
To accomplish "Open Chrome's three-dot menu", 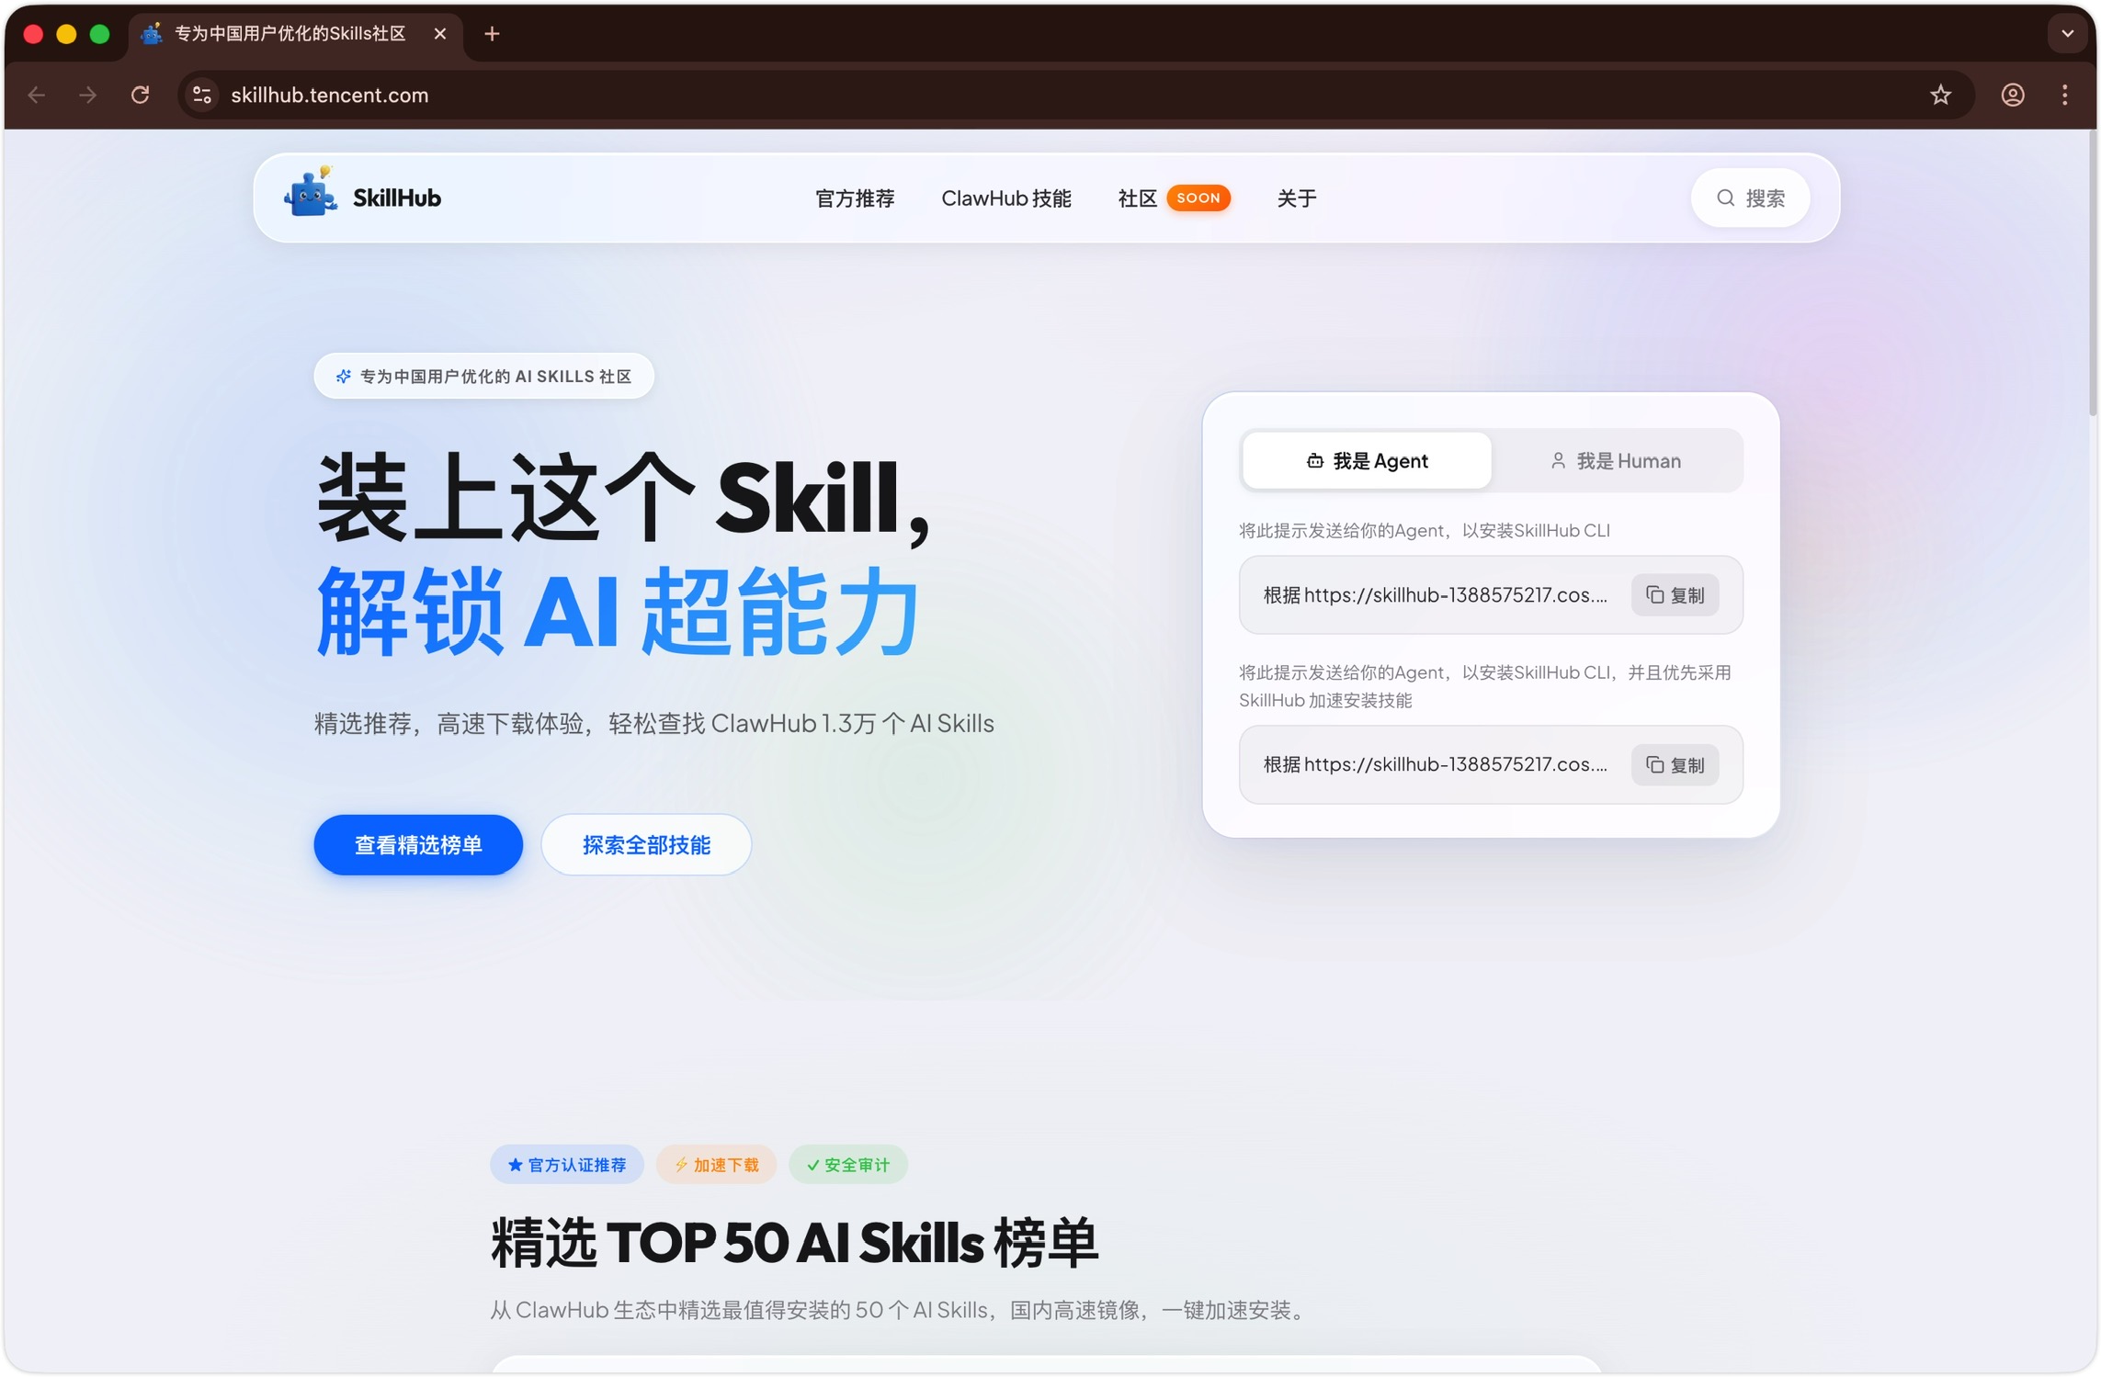I will [x=2064, y=95].
